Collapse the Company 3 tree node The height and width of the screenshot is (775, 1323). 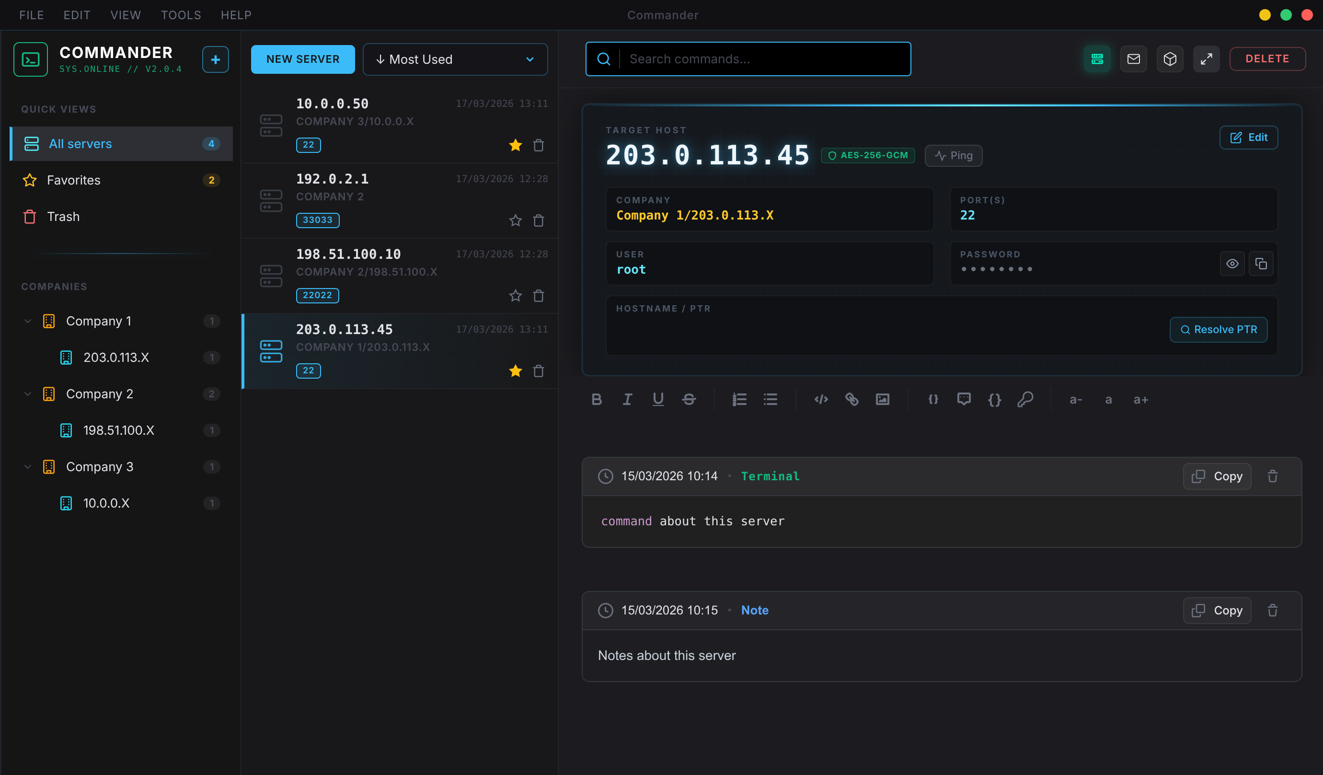click(x=28, y=467)
